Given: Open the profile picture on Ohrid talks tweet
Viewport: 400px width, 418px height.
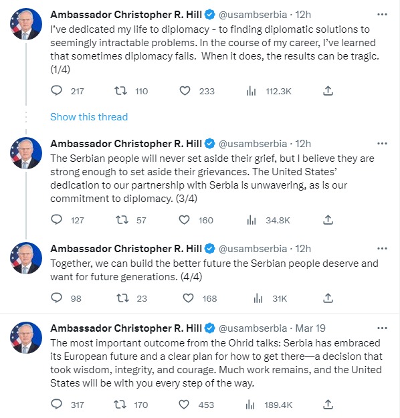Looking at the screenshot, I should (26, 338).
